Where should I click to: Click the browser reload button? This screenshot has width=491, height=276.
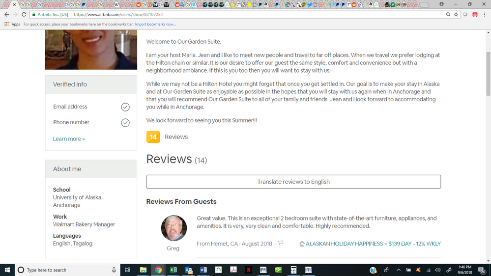pos(24,14)
